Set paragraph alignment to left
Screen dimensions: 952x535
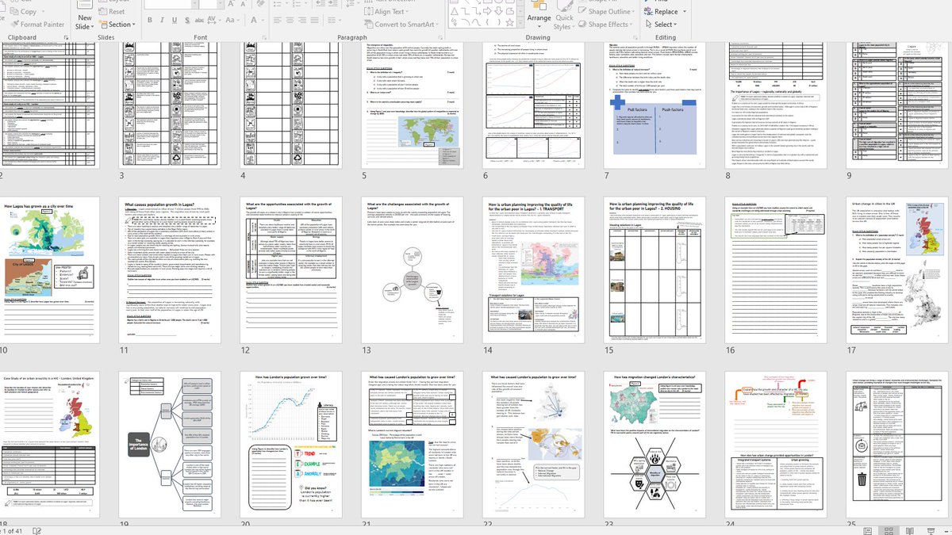[x=277, y=20]
